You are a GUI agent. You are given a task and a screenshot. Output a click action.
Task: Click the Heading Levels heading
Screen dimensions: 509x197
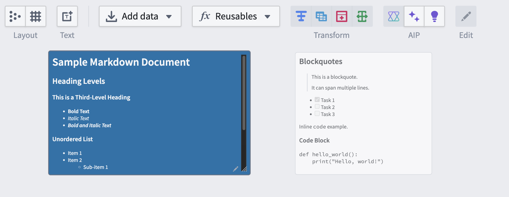point(78,81)
